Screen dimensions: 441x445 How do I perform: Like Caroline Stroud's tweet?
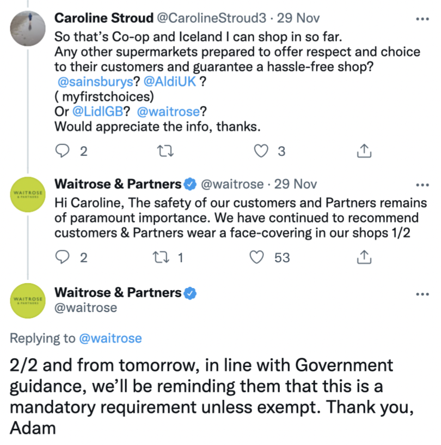(x=261, y=151)
